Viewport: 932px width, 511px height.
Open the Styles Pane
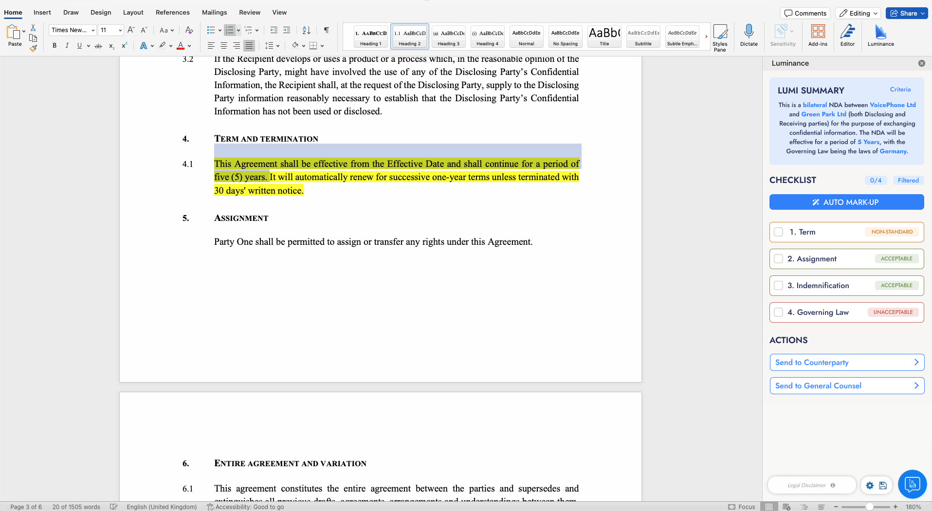coord(720,38)
